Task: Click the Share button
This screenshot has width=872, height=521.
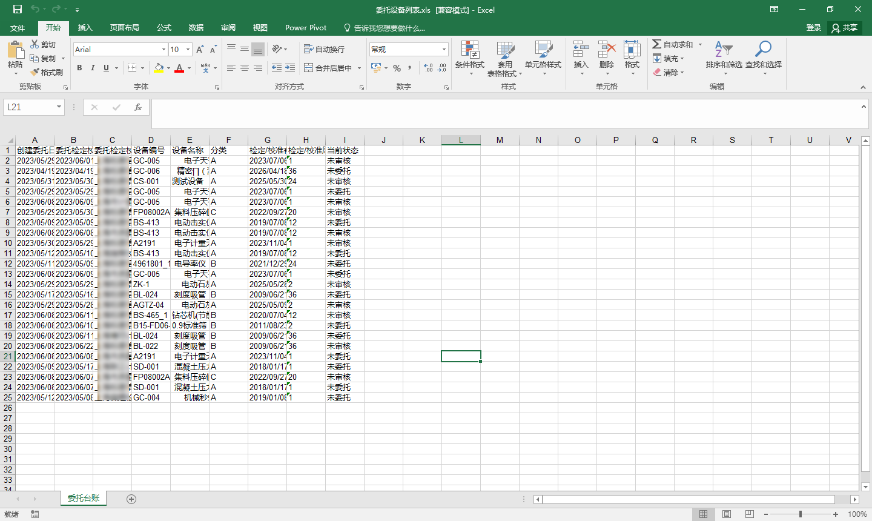Action: [845, 28]
